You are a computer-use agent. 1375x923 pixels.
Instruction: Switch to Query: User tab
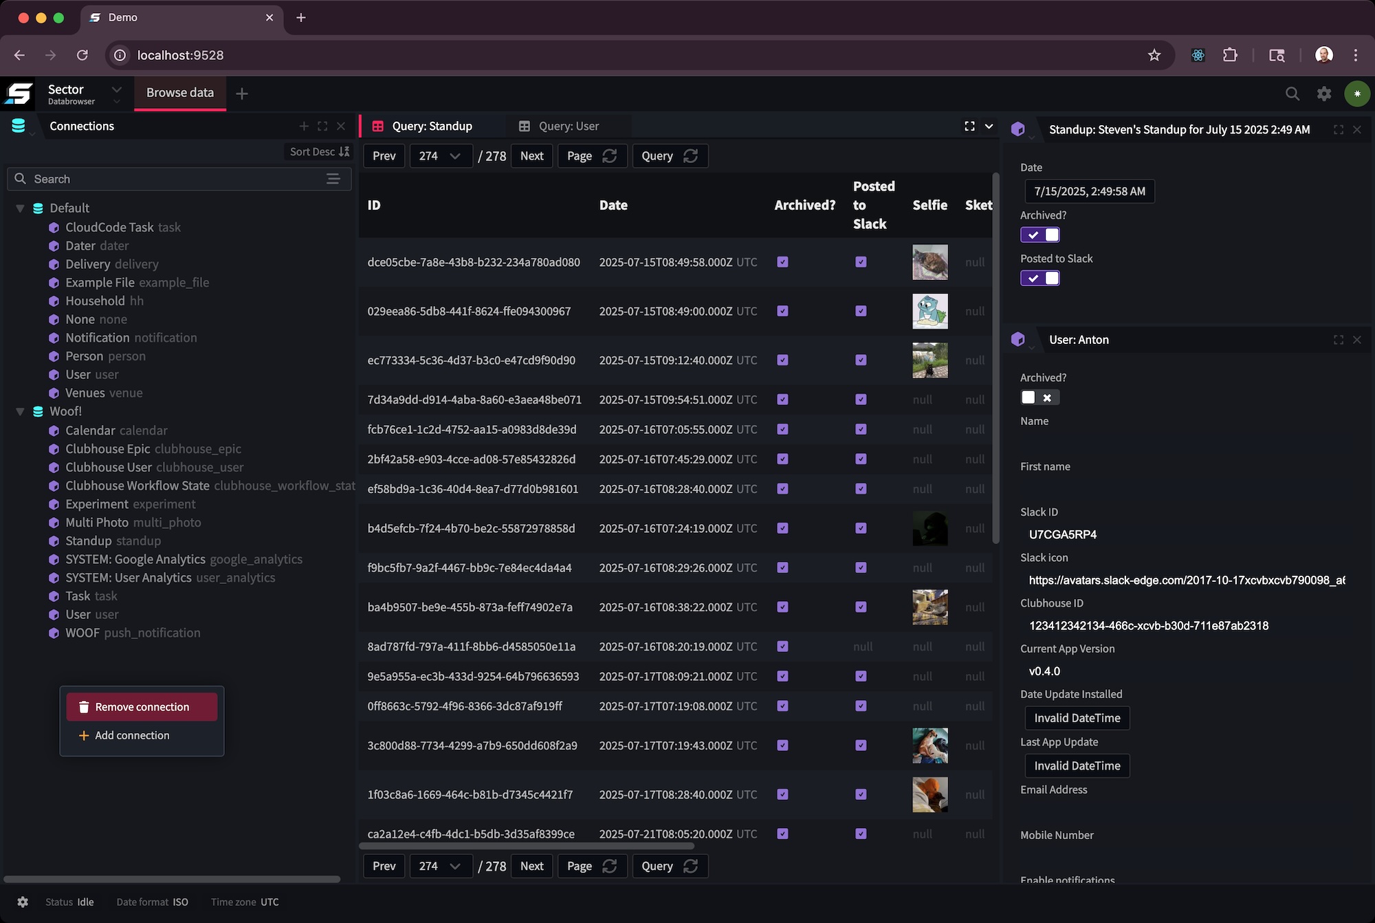pos(568,126)
